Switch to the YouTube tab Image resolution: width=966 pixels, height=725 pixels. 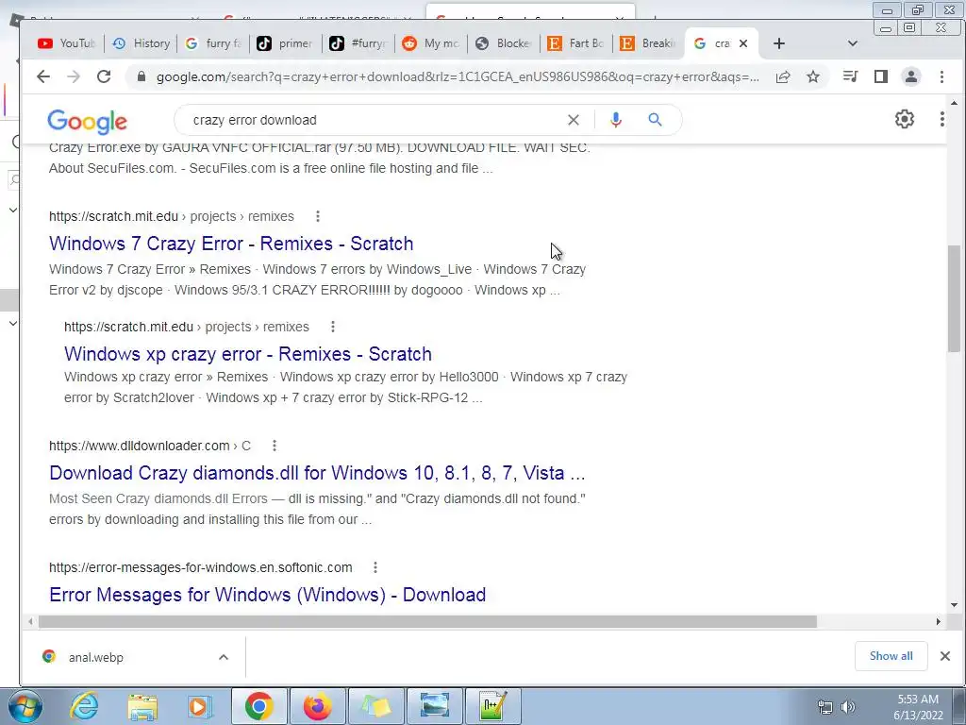point(68,43)
